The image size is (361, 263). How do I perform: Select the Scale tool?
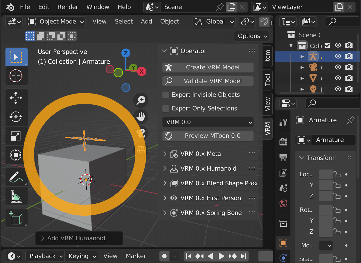[x=16, y=136]
